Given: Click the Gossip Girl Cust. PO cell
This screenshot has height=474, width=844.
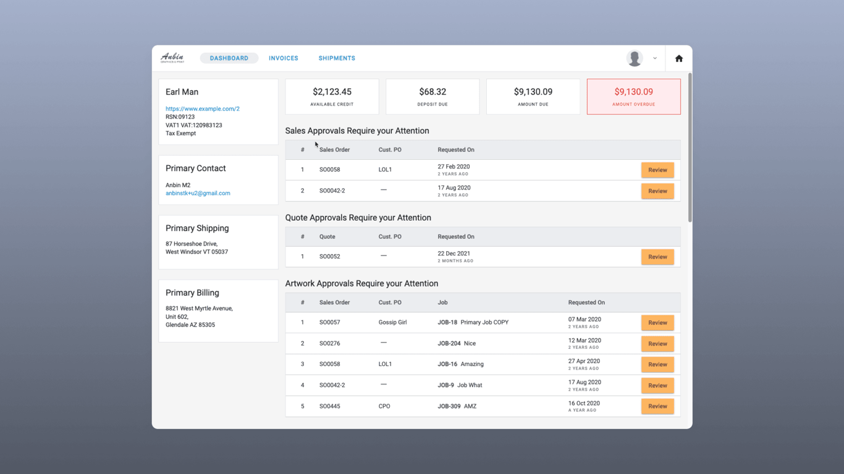Looking at the screenshot, I should (392, 322).
